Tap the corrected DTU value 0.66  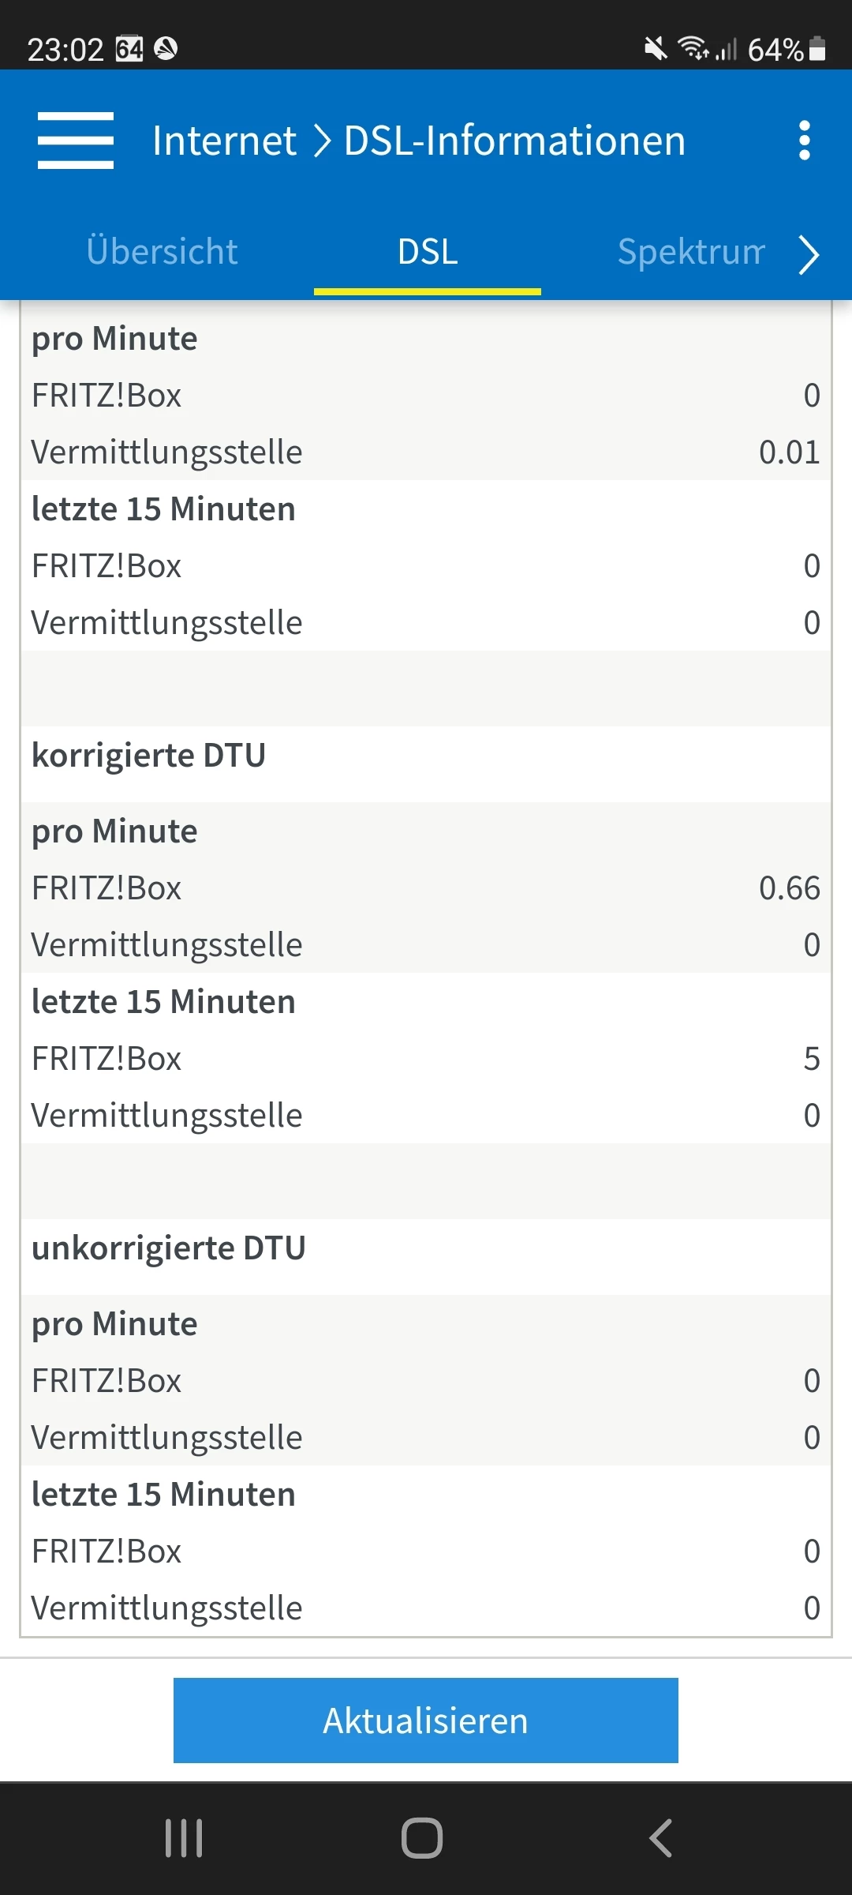point(789,888)
